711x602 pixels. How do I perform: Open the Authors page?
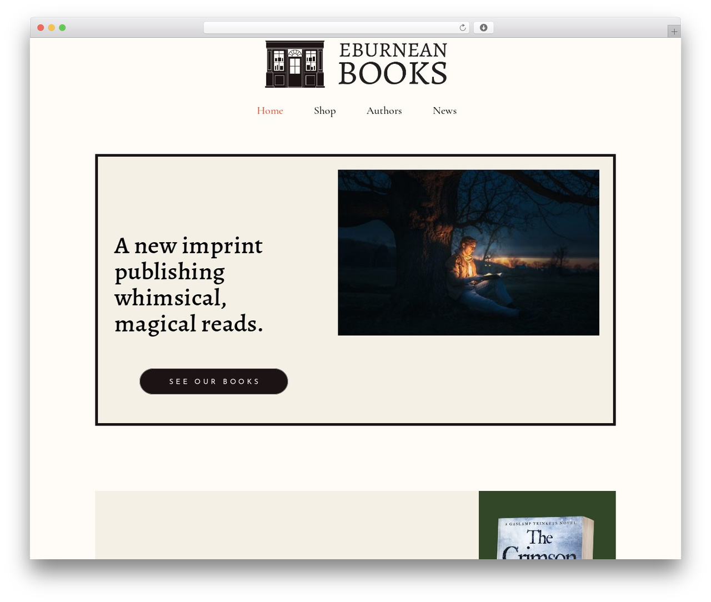tap(384, 111)
